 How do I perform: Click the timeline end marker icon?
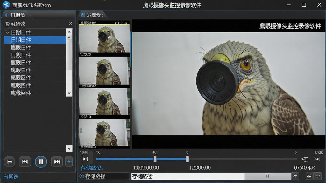tap(317, 159)
